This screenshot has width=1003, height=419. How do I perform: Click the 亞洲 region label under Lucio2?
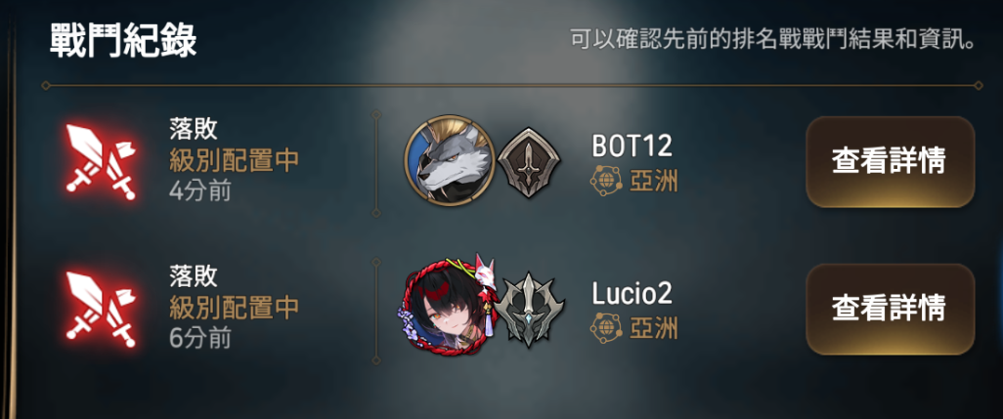pos(653,329)
